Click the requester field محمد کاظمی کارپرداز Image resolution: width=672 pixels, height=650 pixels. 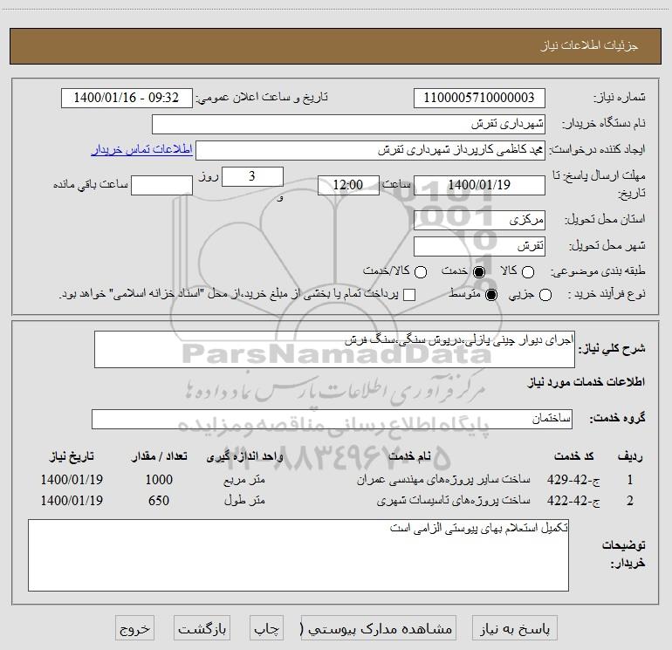pos(370,150)
